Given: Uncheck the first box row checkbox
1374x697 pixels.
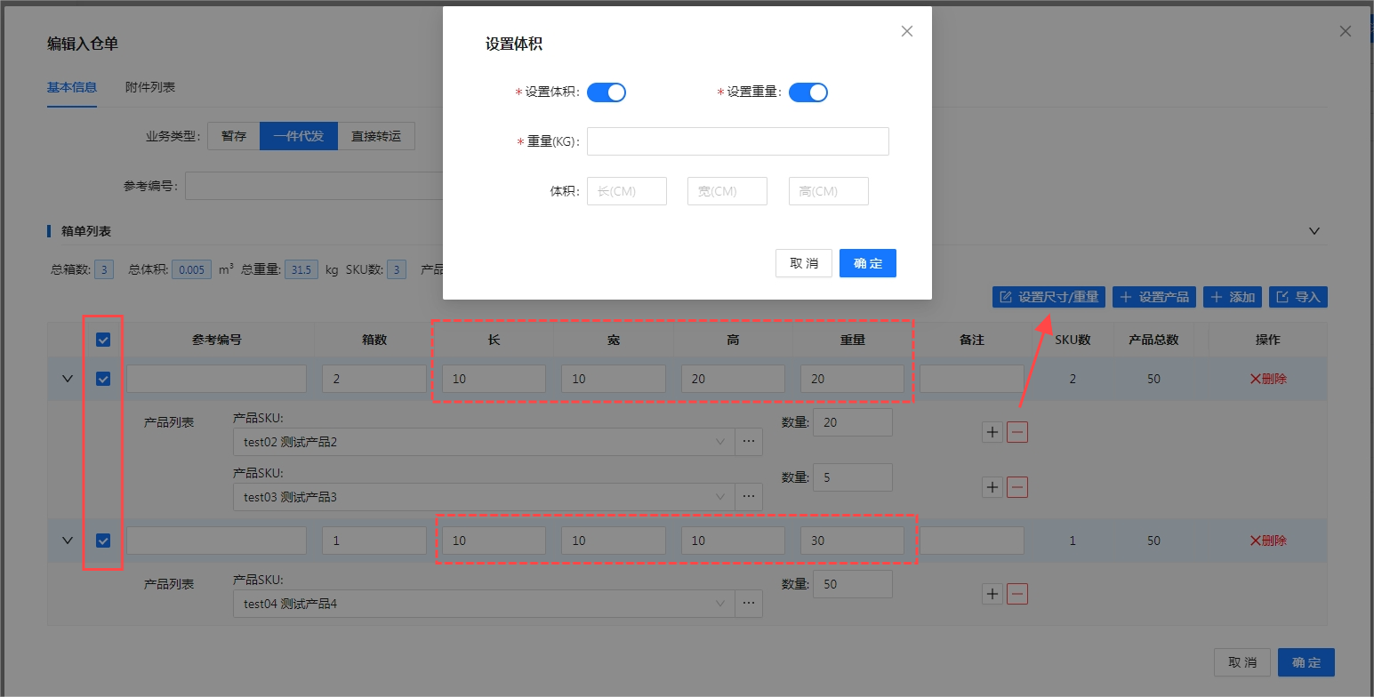Looking at the screenshot, I should coord(103,379).
